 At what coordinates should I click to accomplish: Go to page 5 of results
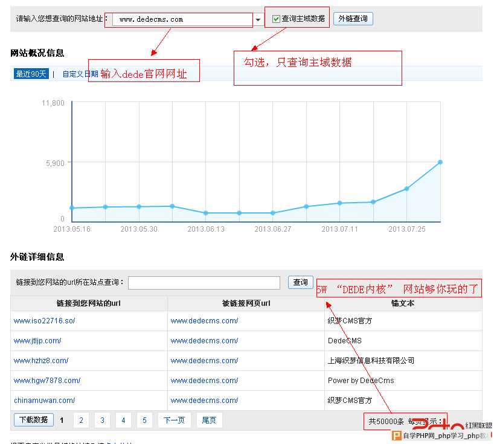[144, 420]
